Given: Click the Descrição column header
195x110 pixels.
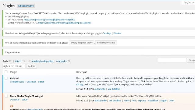Looking at the screenshot, I should point(82,72).
